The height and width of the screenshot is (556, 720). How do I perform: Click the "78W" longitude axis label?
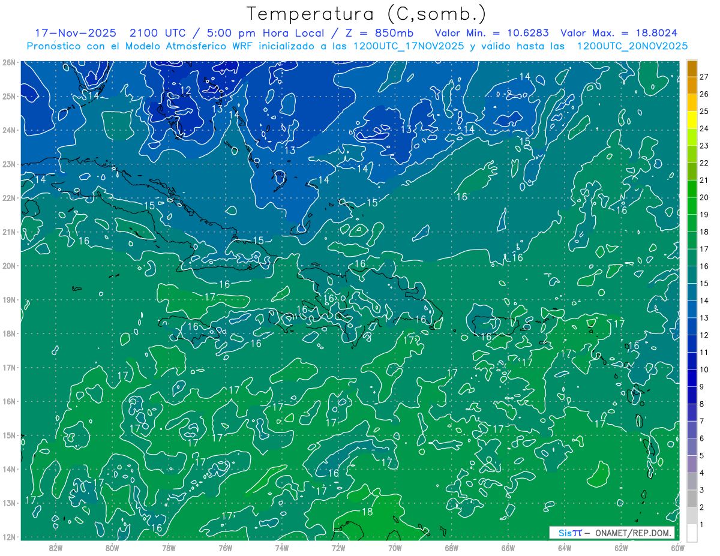point(169,548)
